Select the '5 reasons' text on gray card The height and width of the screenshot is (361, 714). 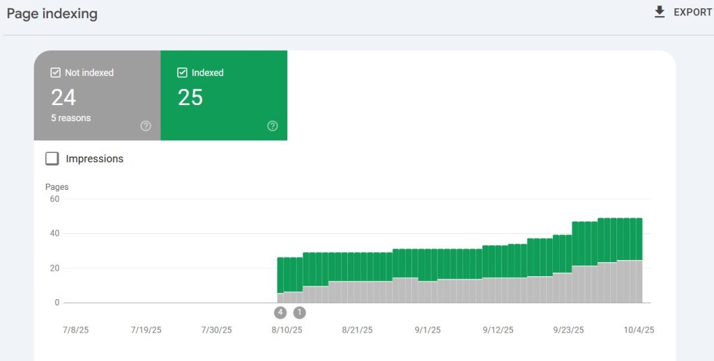(x=70, y=118)
